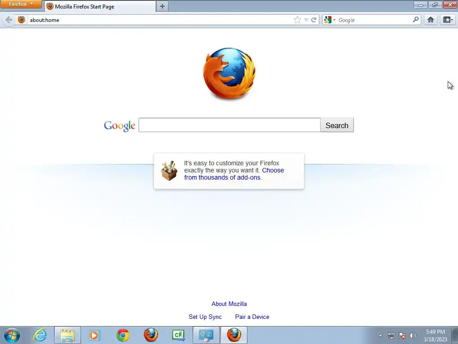
Task: Open the clock showing 5:49 PM
Action: [x=436, y=335]
